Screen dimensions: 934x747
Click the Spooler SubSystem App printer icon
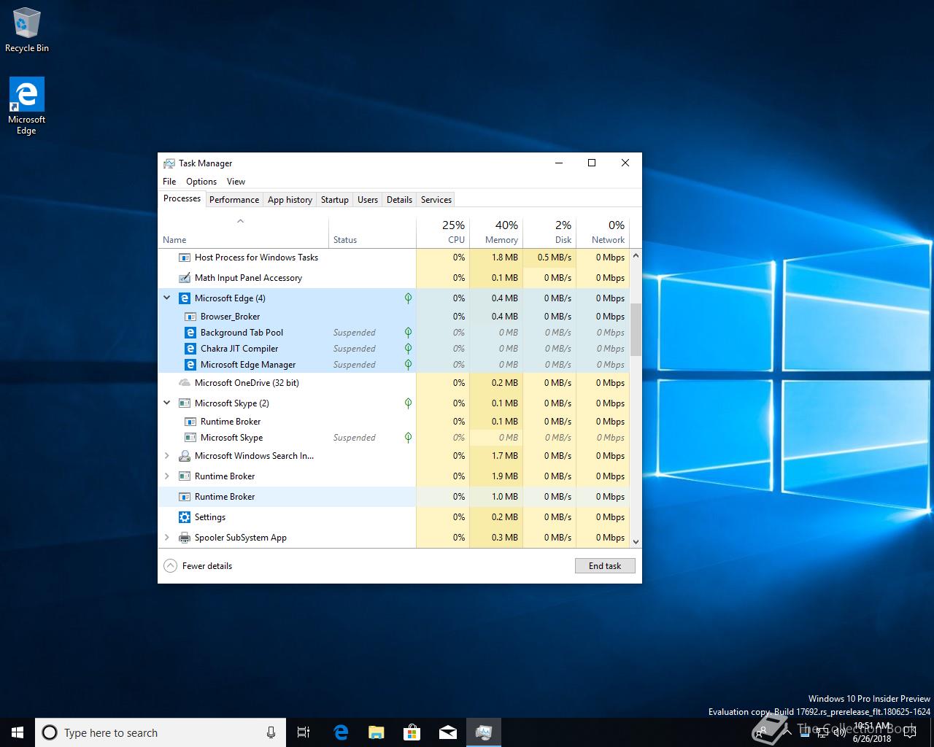(185, 538)
